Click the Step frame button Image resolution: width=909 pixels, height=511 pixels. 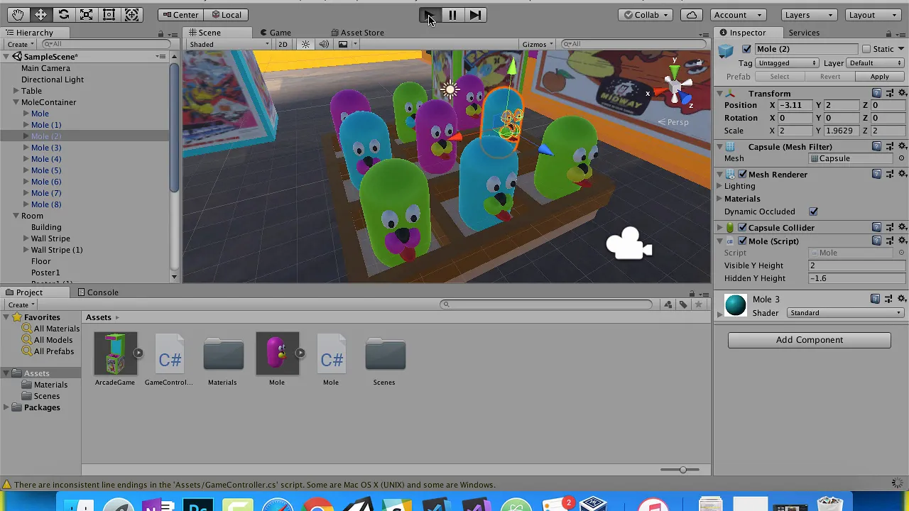pyautogui.click(x=475, y=14)
